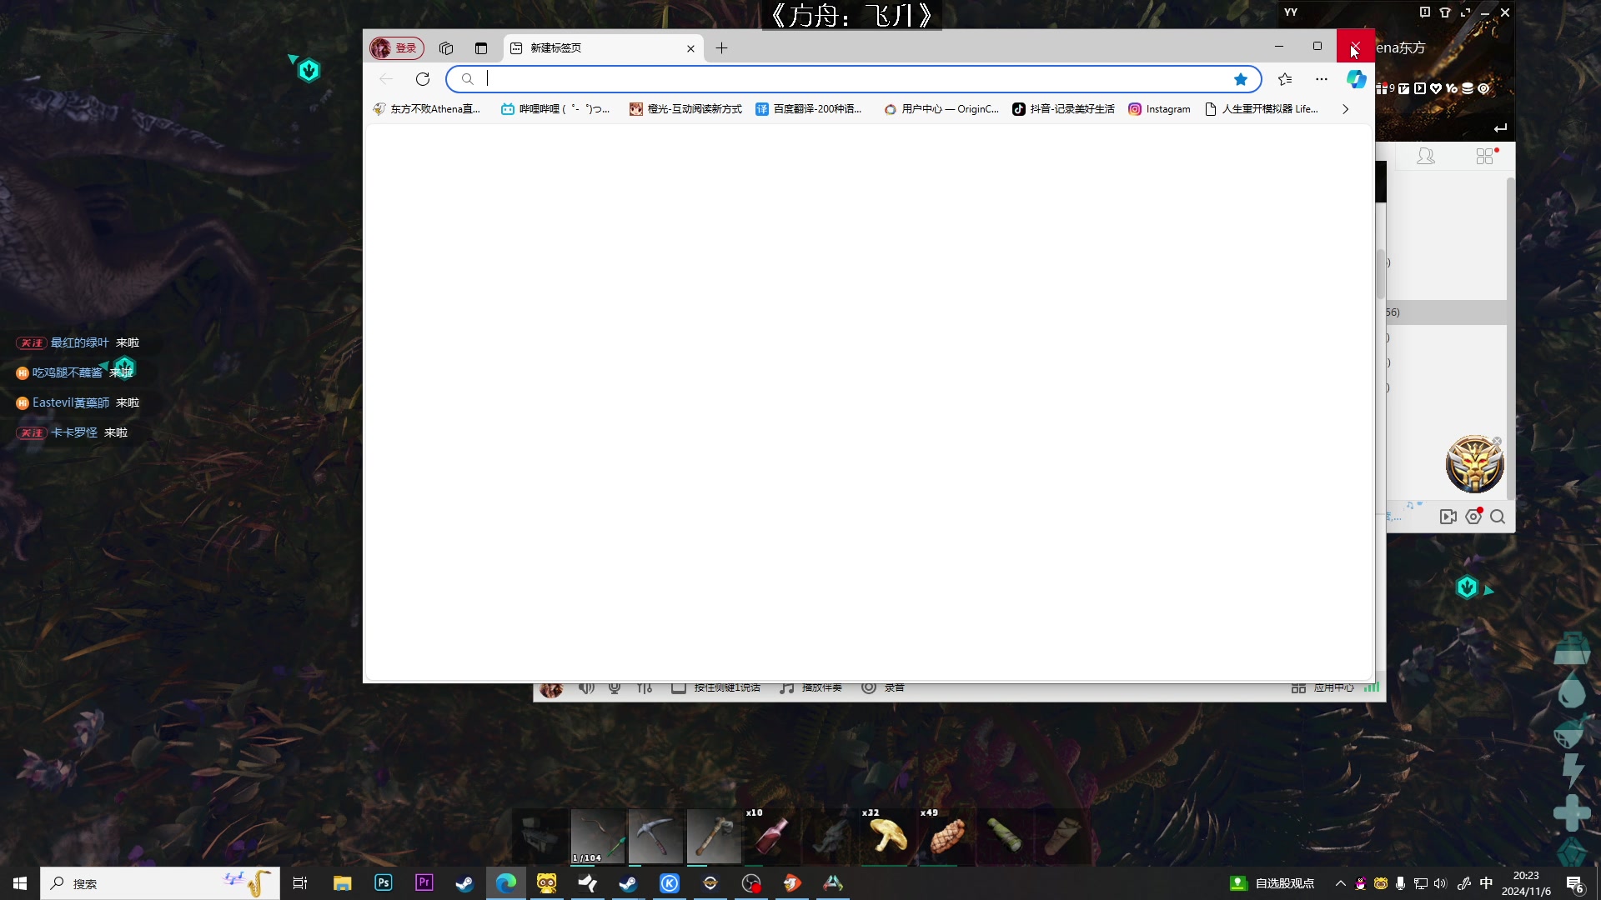Open 应用中心 in YY bar
Screen dimensions: 1601x900
tap(1322, 688)
